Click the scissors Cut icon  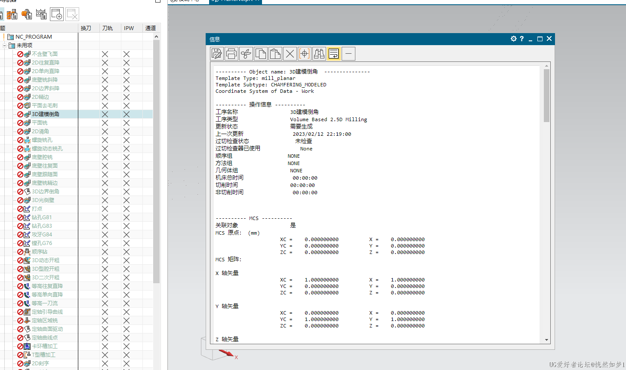(246, 54)
